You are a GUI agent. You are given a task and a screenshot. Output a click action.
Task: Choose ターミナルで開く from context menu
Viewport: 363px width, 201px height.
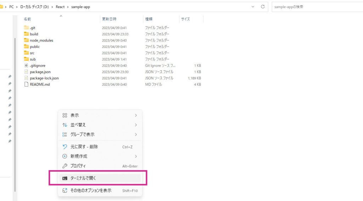[x=100, y=178]
